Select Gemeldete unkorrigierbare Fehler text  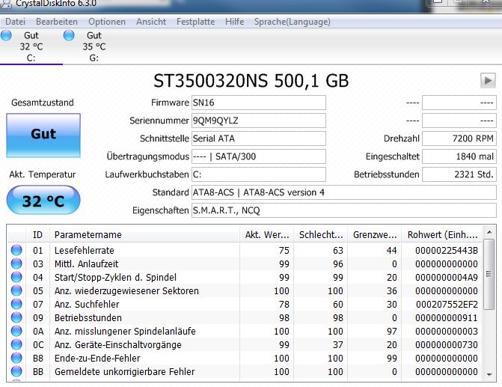[x=124, y=371]
